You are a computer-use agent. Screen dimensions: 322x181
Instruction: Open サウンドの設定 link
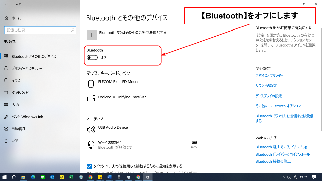pos(266,86)
